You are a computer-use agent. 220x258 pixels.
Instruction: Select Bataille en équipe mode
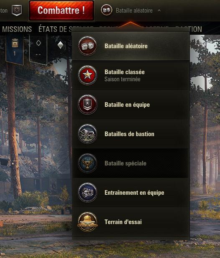130,105
